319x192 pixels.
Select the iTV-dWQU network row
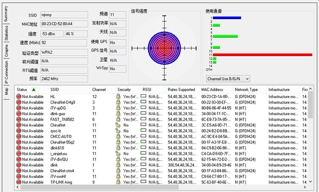(x=161, y=159)
